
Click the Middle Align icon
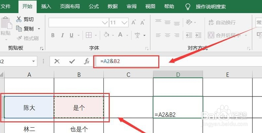(x=167, y=23)
